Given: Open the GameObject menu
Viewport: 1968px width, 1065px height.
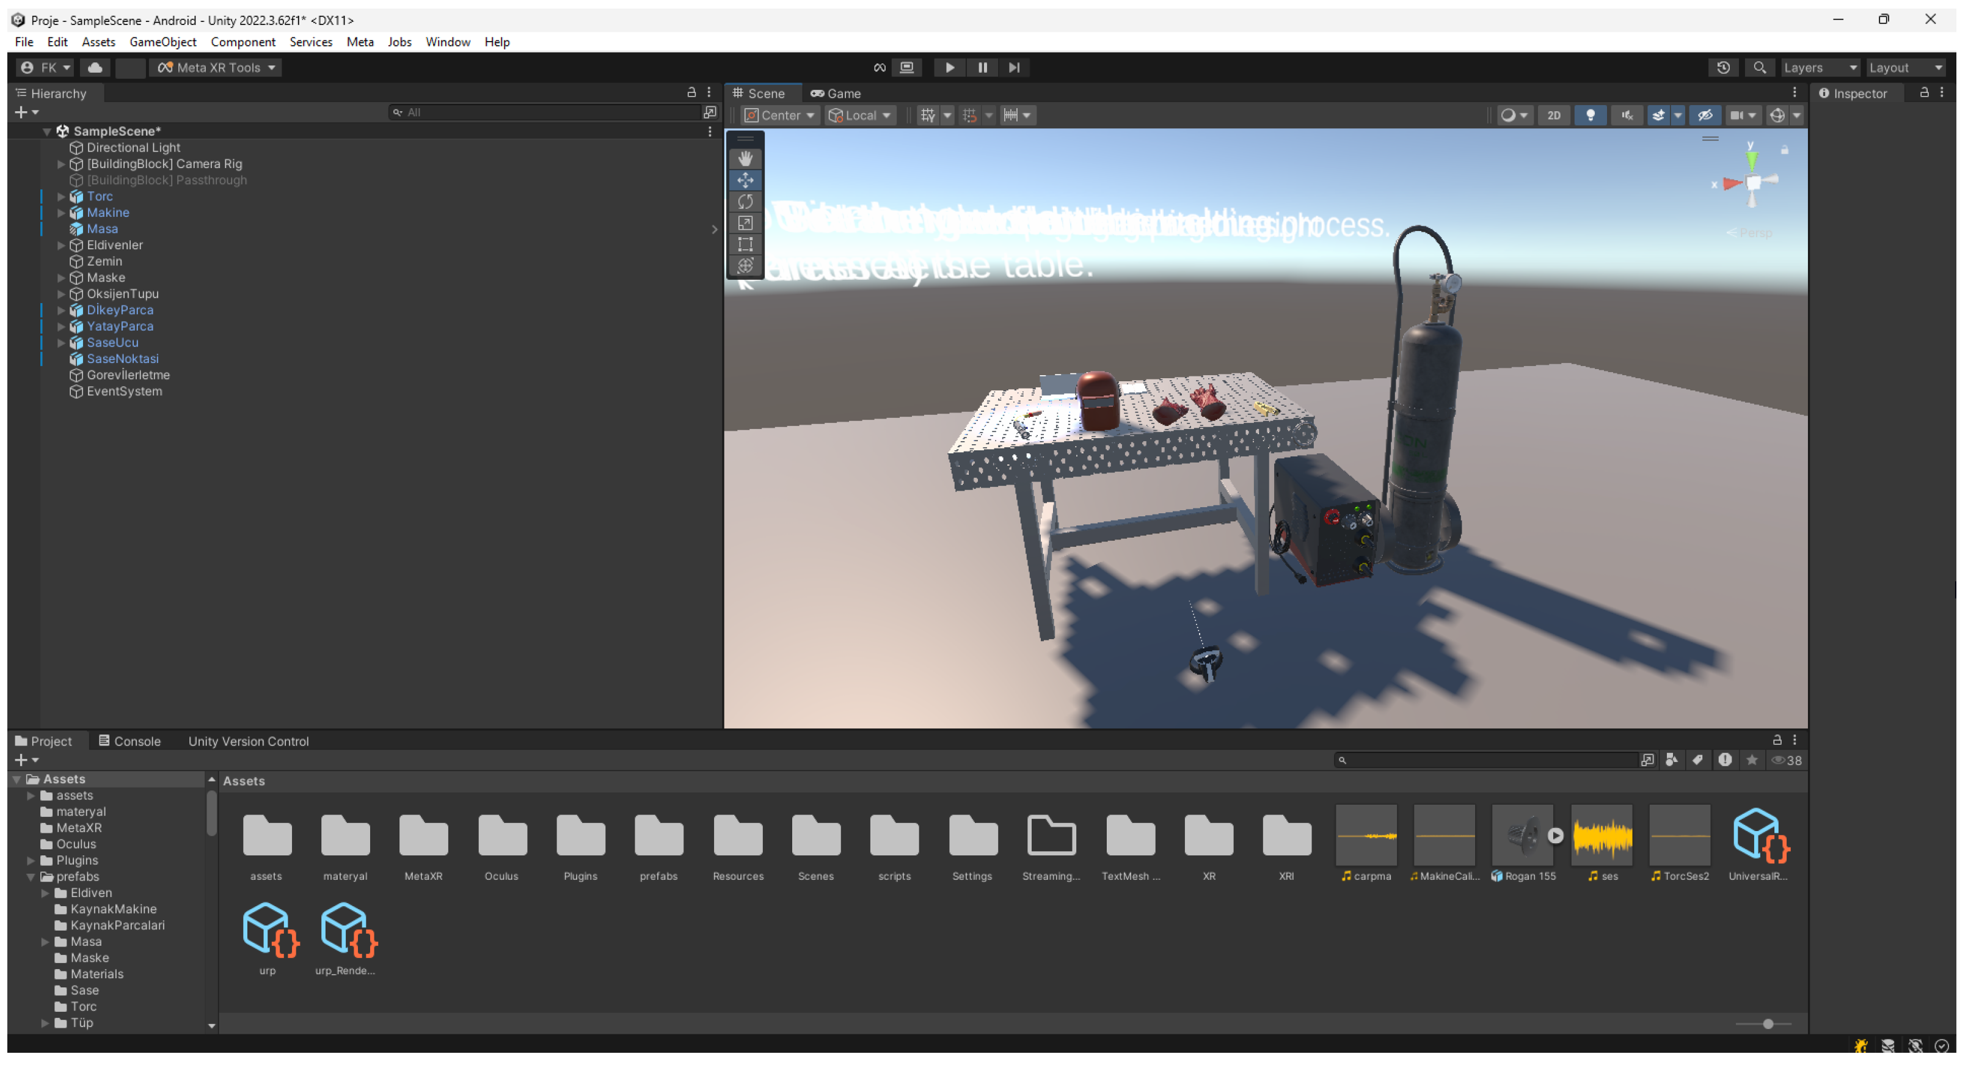Looking at the screenshot, I should pos(162,42).
